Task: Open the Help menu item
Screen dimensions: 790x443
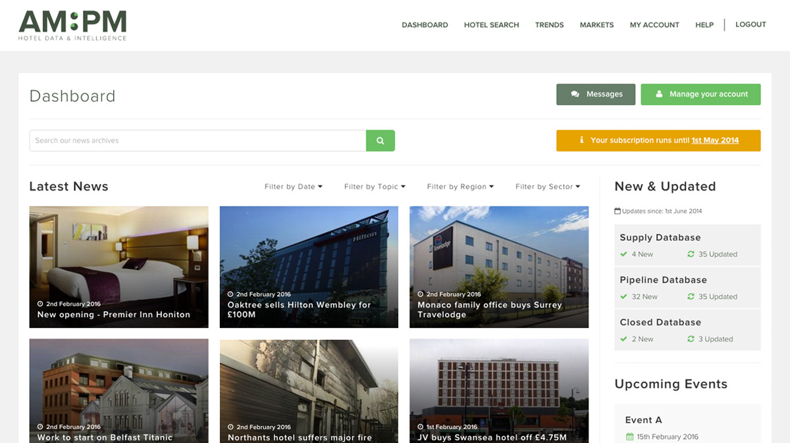Action: (x=704, y=25)
